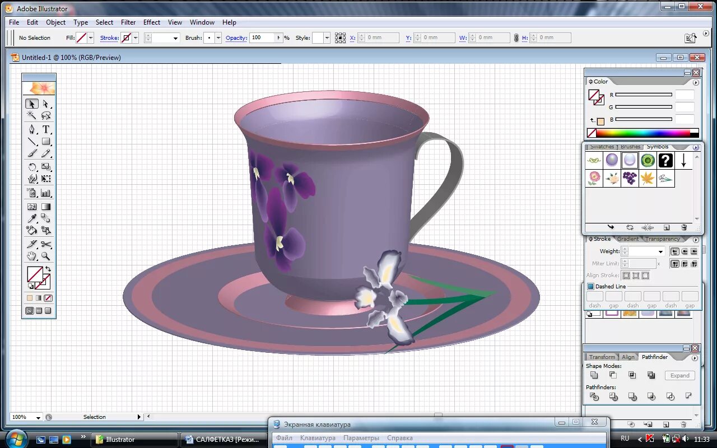The width and height of the screenshot is (717, 448).
Task: Select the Mesh tool
Action: point(32,207)
